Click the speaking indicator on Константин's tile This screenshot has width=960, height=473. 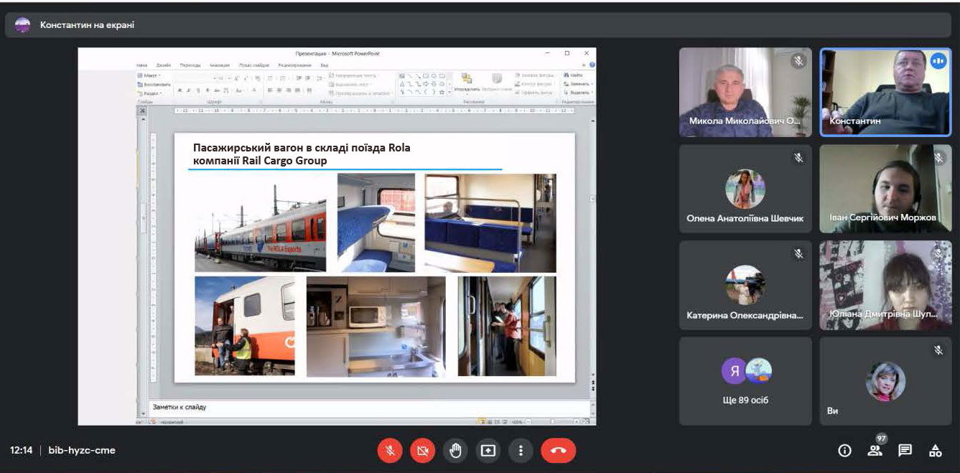(938, 61)
